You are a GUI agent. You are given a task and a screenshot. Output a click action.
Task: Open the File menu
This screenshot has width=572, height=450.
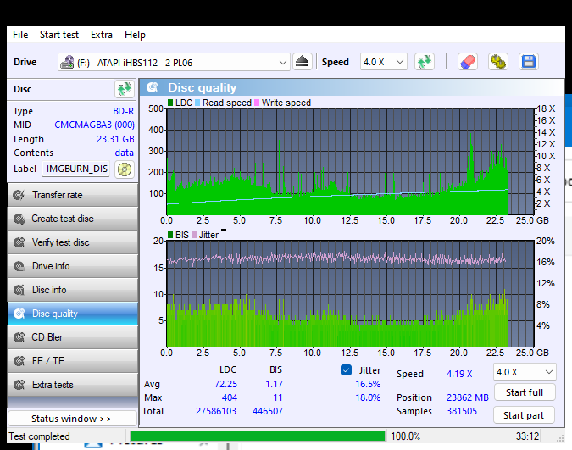(20, 35)
